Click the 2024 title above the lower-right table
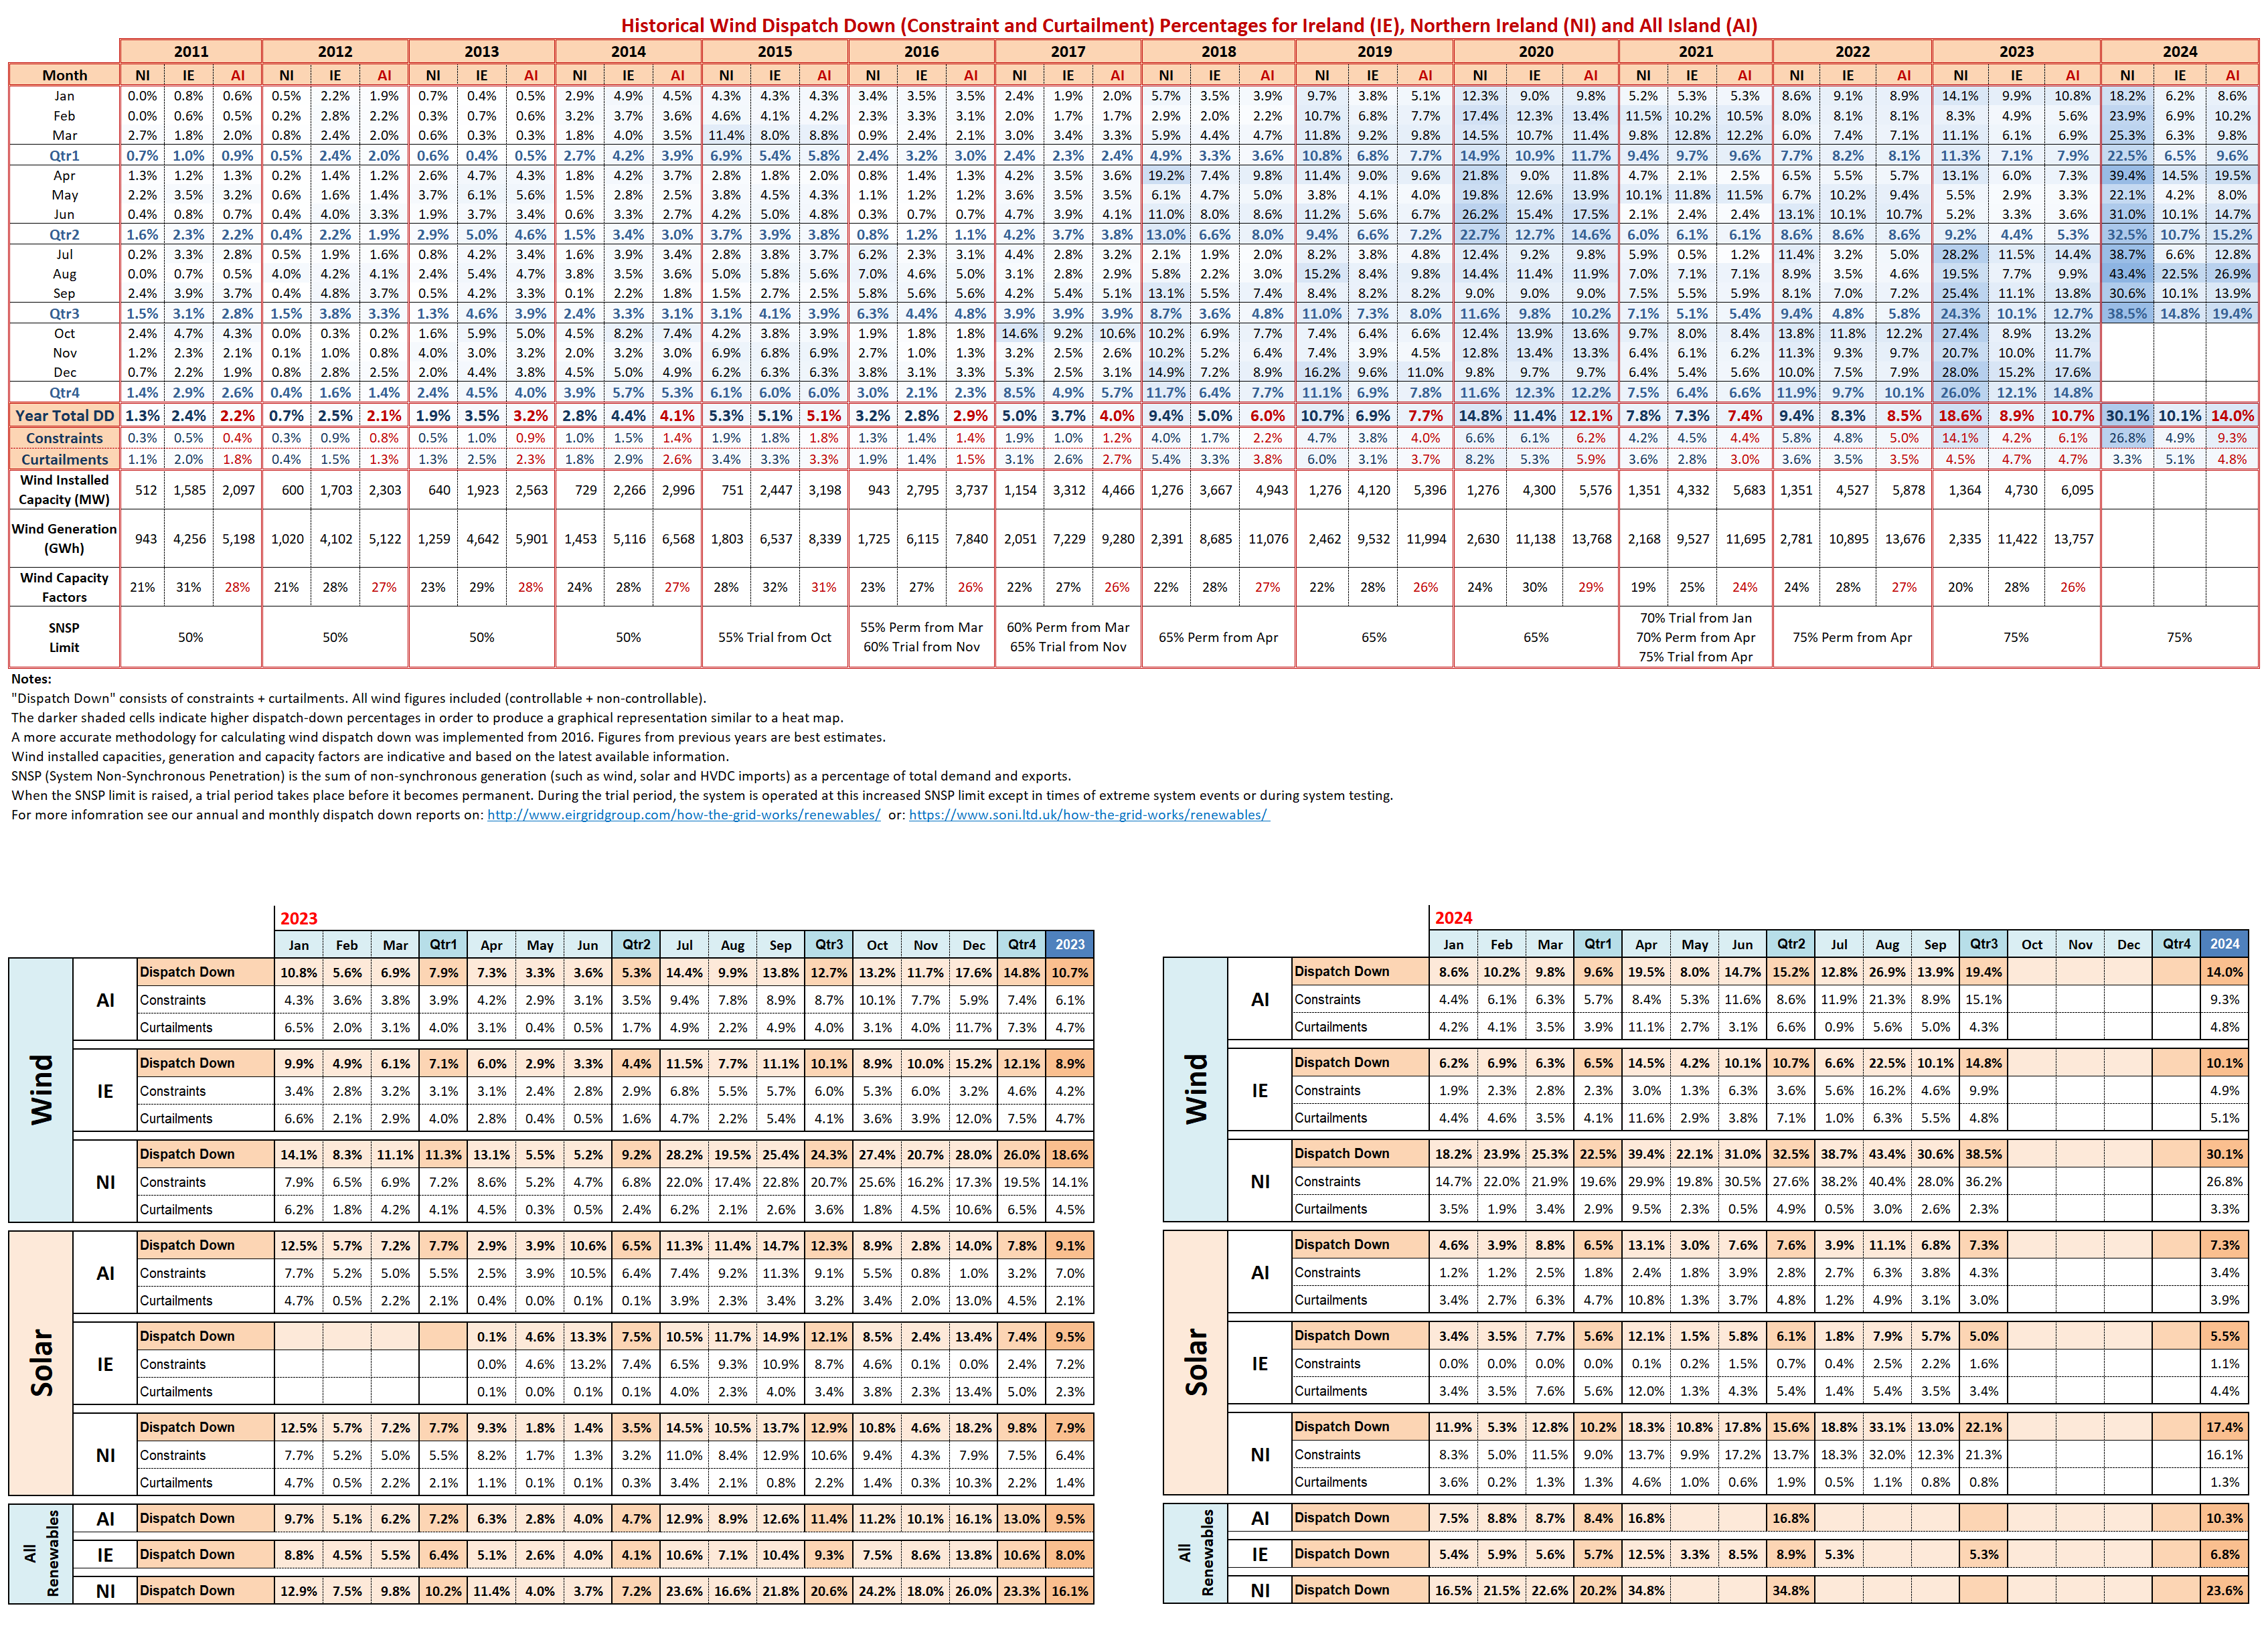Viewport: 2268px width, 1628px height. click(1453, 918)
